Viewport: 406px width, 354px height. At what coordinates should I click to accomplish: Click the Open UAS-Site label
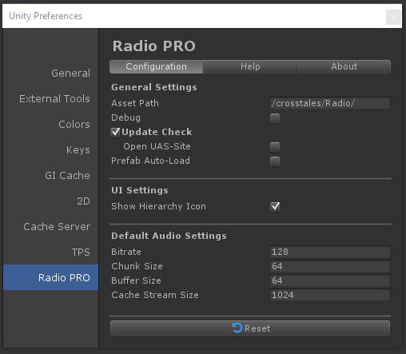pyautogui.click(x=157, y=146)
